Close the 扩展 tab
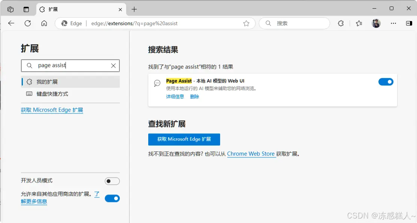This screenshot has width=417, height=223. click(x=120, y=10)
